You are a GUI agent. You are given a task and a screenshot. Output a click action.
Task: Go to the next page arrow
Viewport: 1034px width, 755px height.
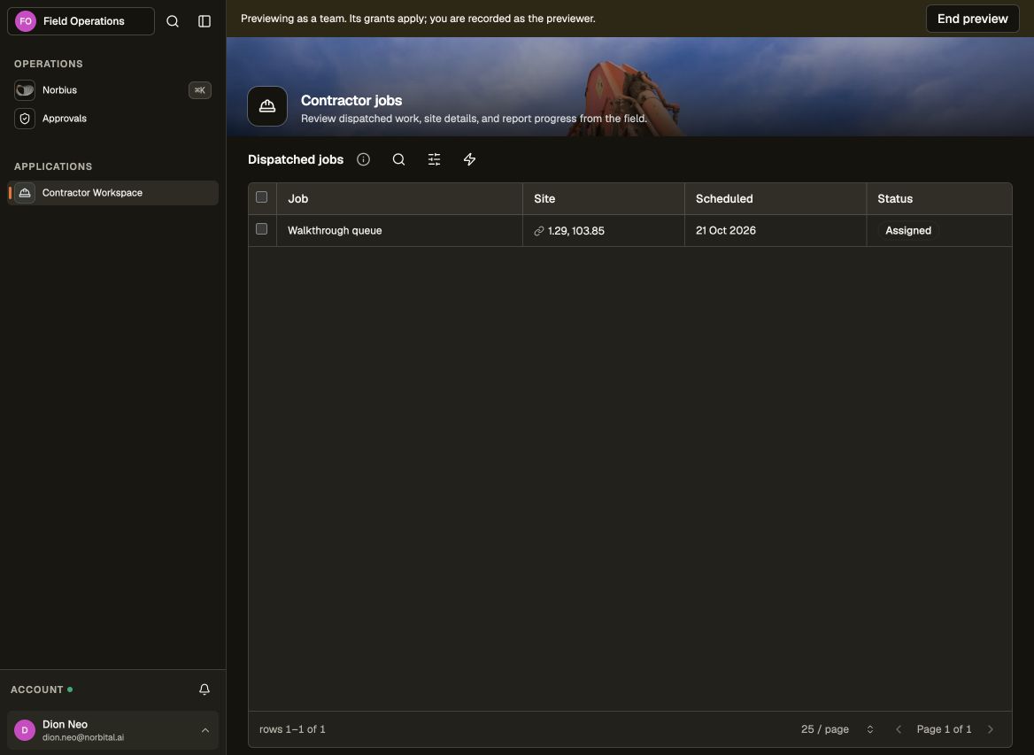click(x=990, y=729)
